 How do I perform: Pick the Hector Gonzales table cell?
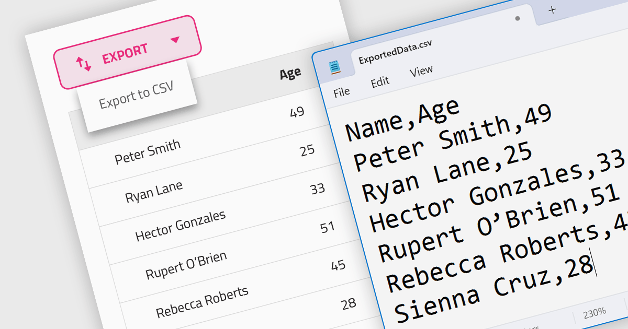pos(180,226)
